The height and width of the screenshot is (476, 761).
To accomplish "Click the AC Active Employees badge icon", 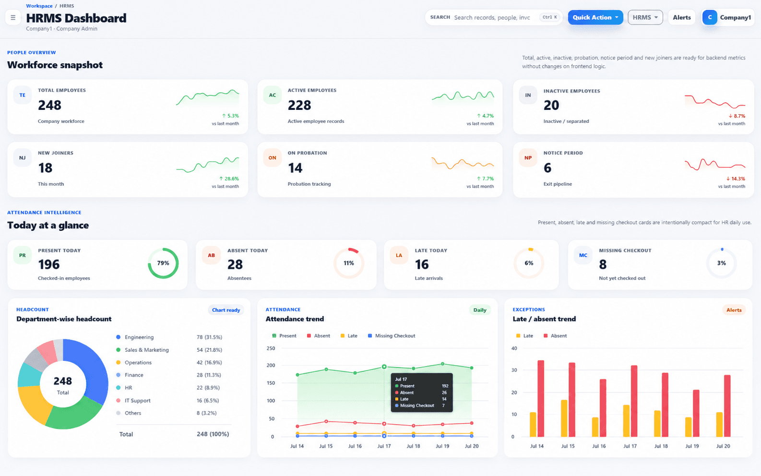I will 273,95.
